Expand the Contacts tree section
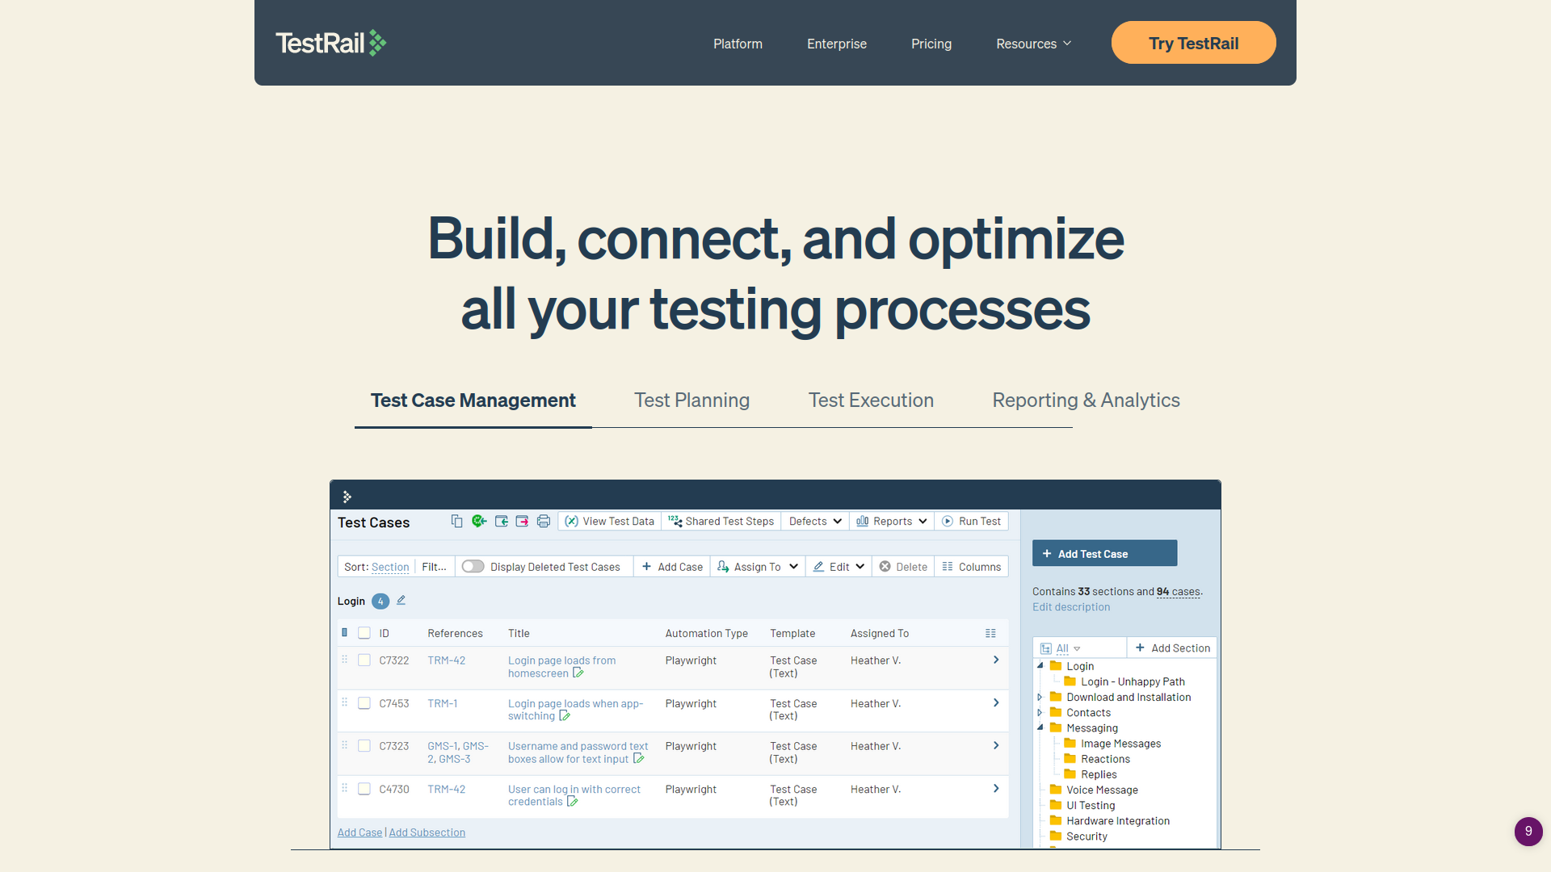 point(1040,712)
